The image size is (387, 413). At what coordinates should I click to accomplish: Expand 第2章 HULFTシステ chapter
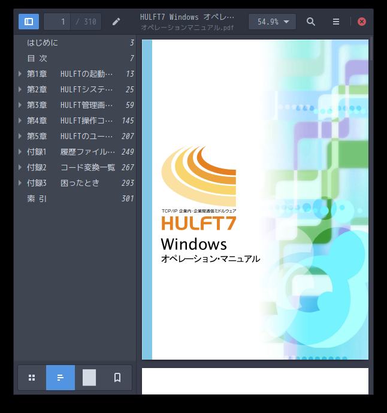pos(20,89)
